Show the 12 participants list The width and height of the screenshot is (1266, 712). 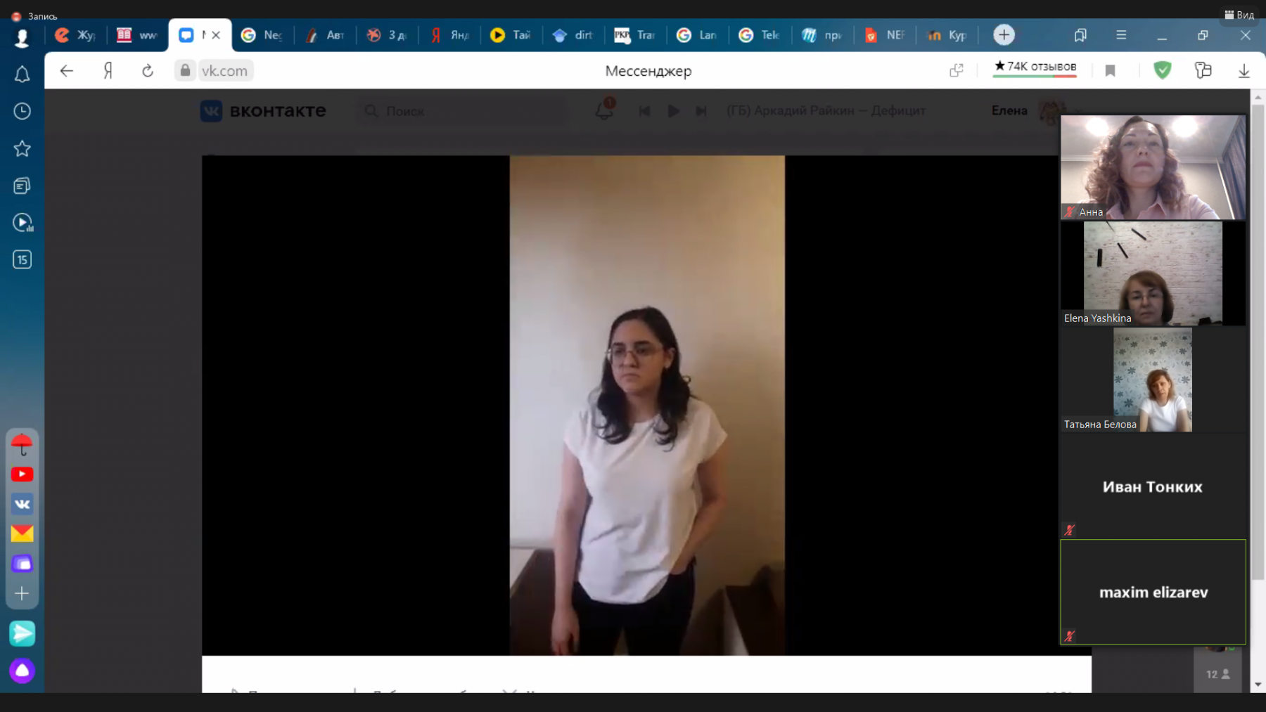point(1217,674)
